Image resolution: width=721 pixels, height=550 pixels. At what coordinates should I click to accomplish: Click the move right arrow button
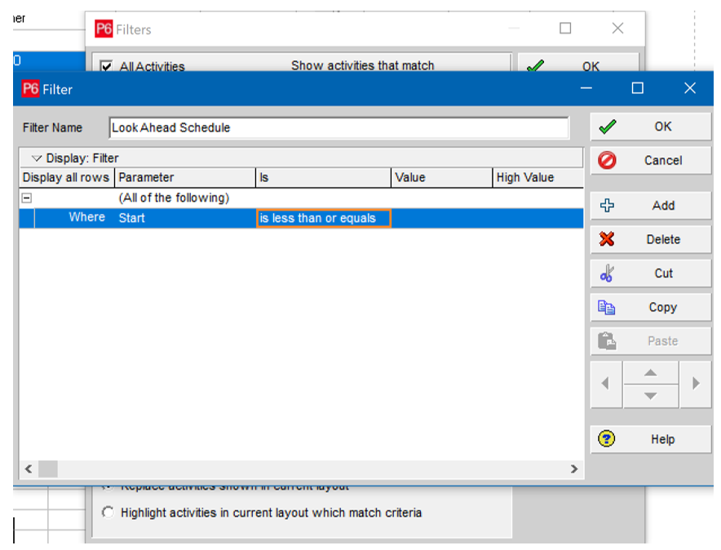695,383
